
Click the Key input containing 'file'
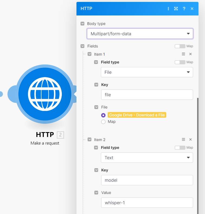point(147,95)
